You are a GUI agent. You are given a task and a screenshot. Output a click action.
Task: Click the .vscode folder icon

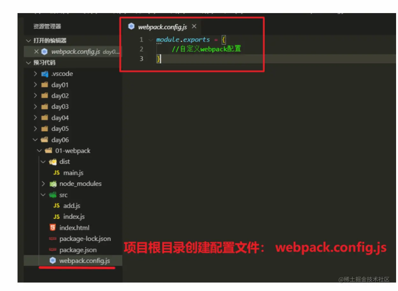coord(45,74)
